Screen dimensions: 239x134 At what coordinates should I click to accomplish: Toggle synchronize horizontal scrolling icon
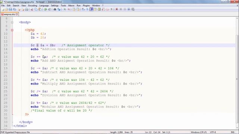pos(78,9)
